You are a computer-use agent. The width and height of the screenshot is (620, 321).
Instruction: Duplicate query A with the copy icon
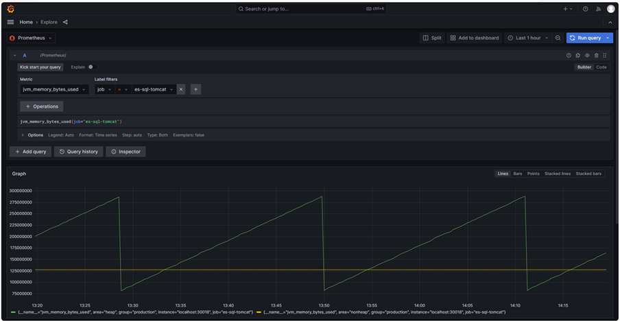pos(578,56)
